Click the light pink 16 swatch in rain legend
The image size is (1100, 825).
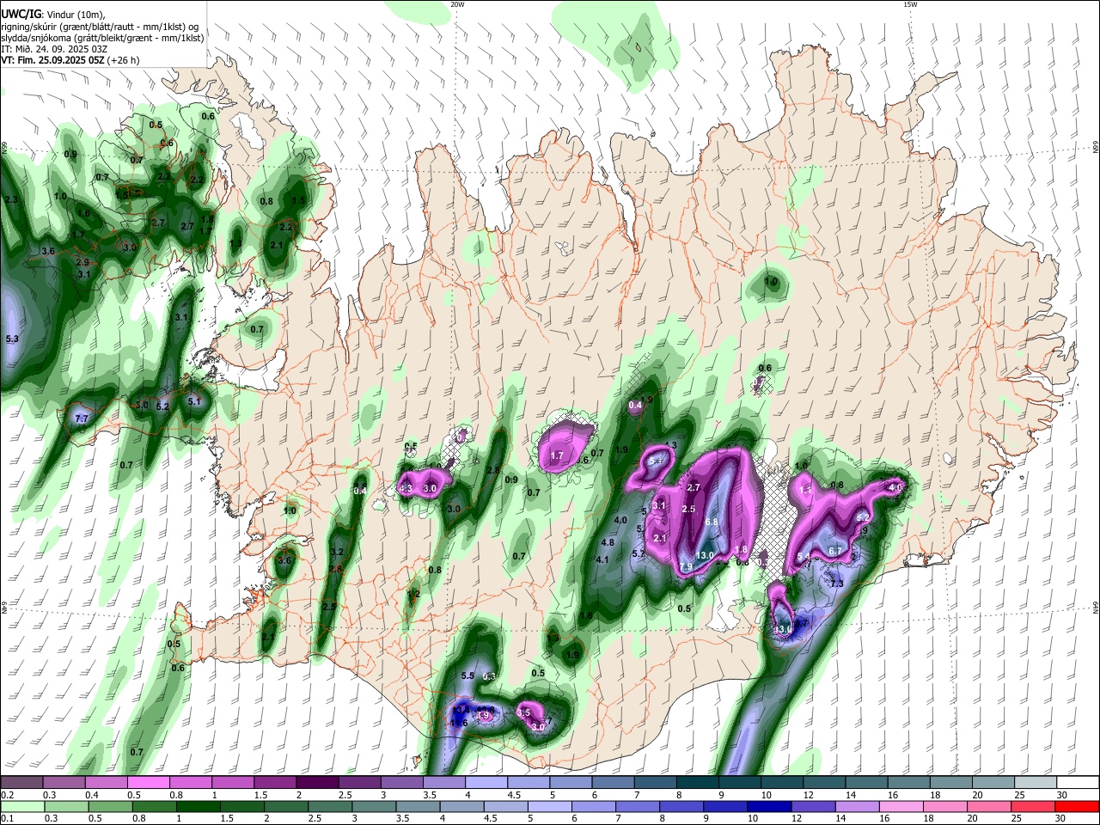[901, 806]
